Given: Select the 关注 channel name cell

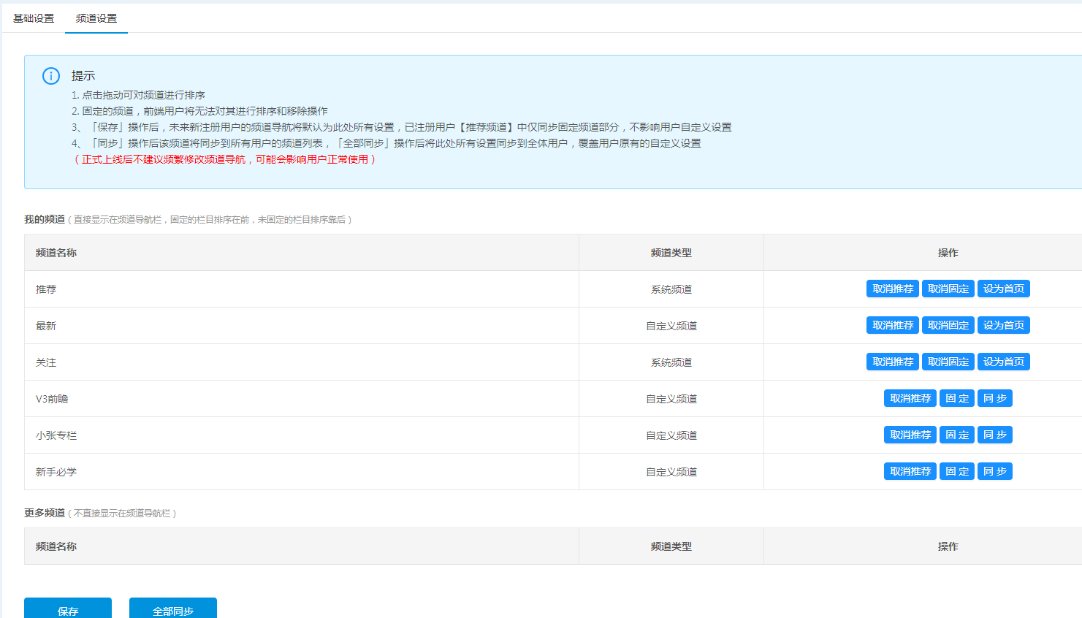Looking at the screenshot, I should tap(302, 362).
